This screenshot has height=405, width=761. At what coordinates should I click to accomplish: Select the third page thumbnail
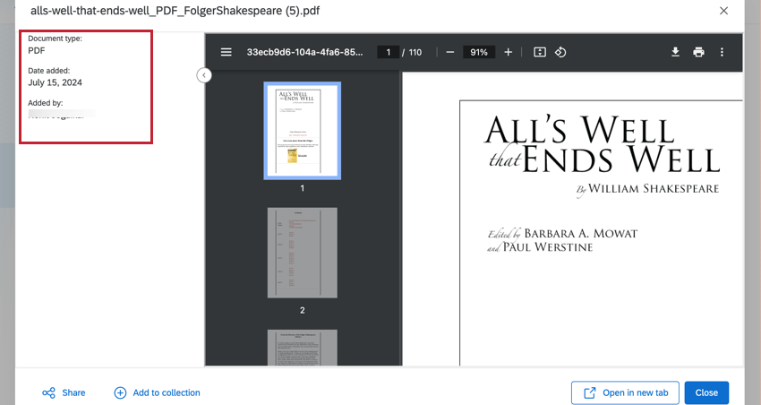[x=302, y=348]
